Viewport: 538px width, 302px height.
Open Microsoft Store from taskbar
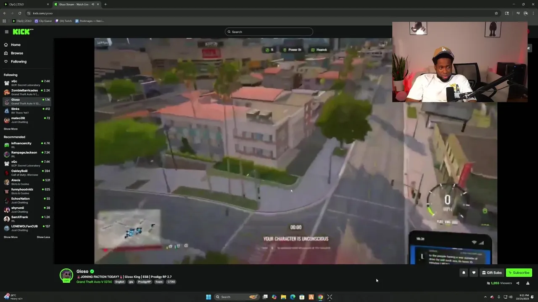click(302, 297)
